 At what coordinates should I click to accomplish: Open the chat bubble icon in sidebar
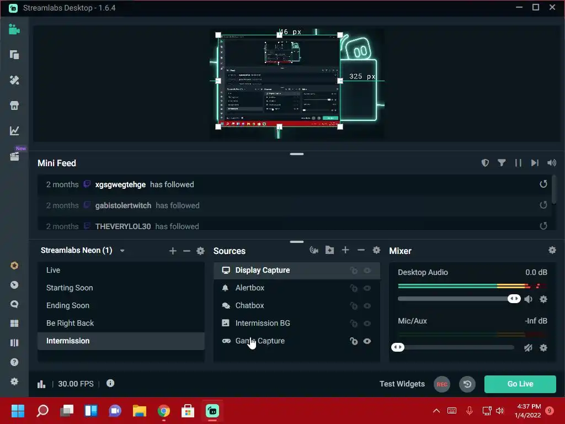[x=14, y=304]
